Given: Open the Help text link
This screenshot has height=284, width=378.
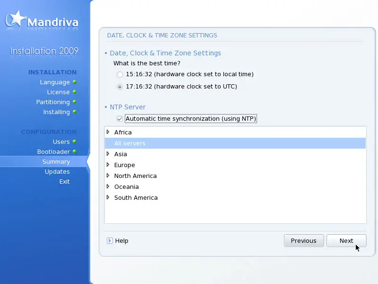Looking at the screenshot, I should [x=122, y=241].
